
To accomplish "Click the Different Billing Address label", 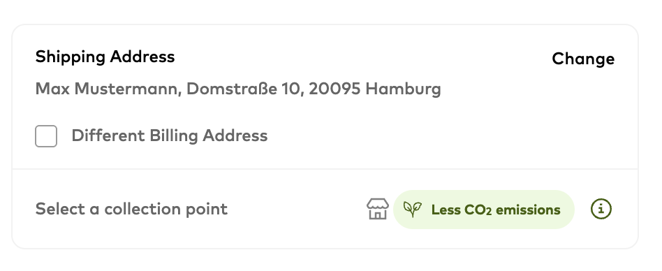I will [x=169, y=136].
